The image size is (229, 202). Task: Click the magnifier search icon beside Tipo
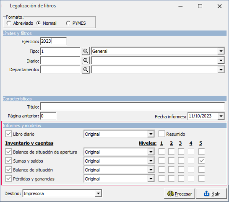tap(85, 51)
